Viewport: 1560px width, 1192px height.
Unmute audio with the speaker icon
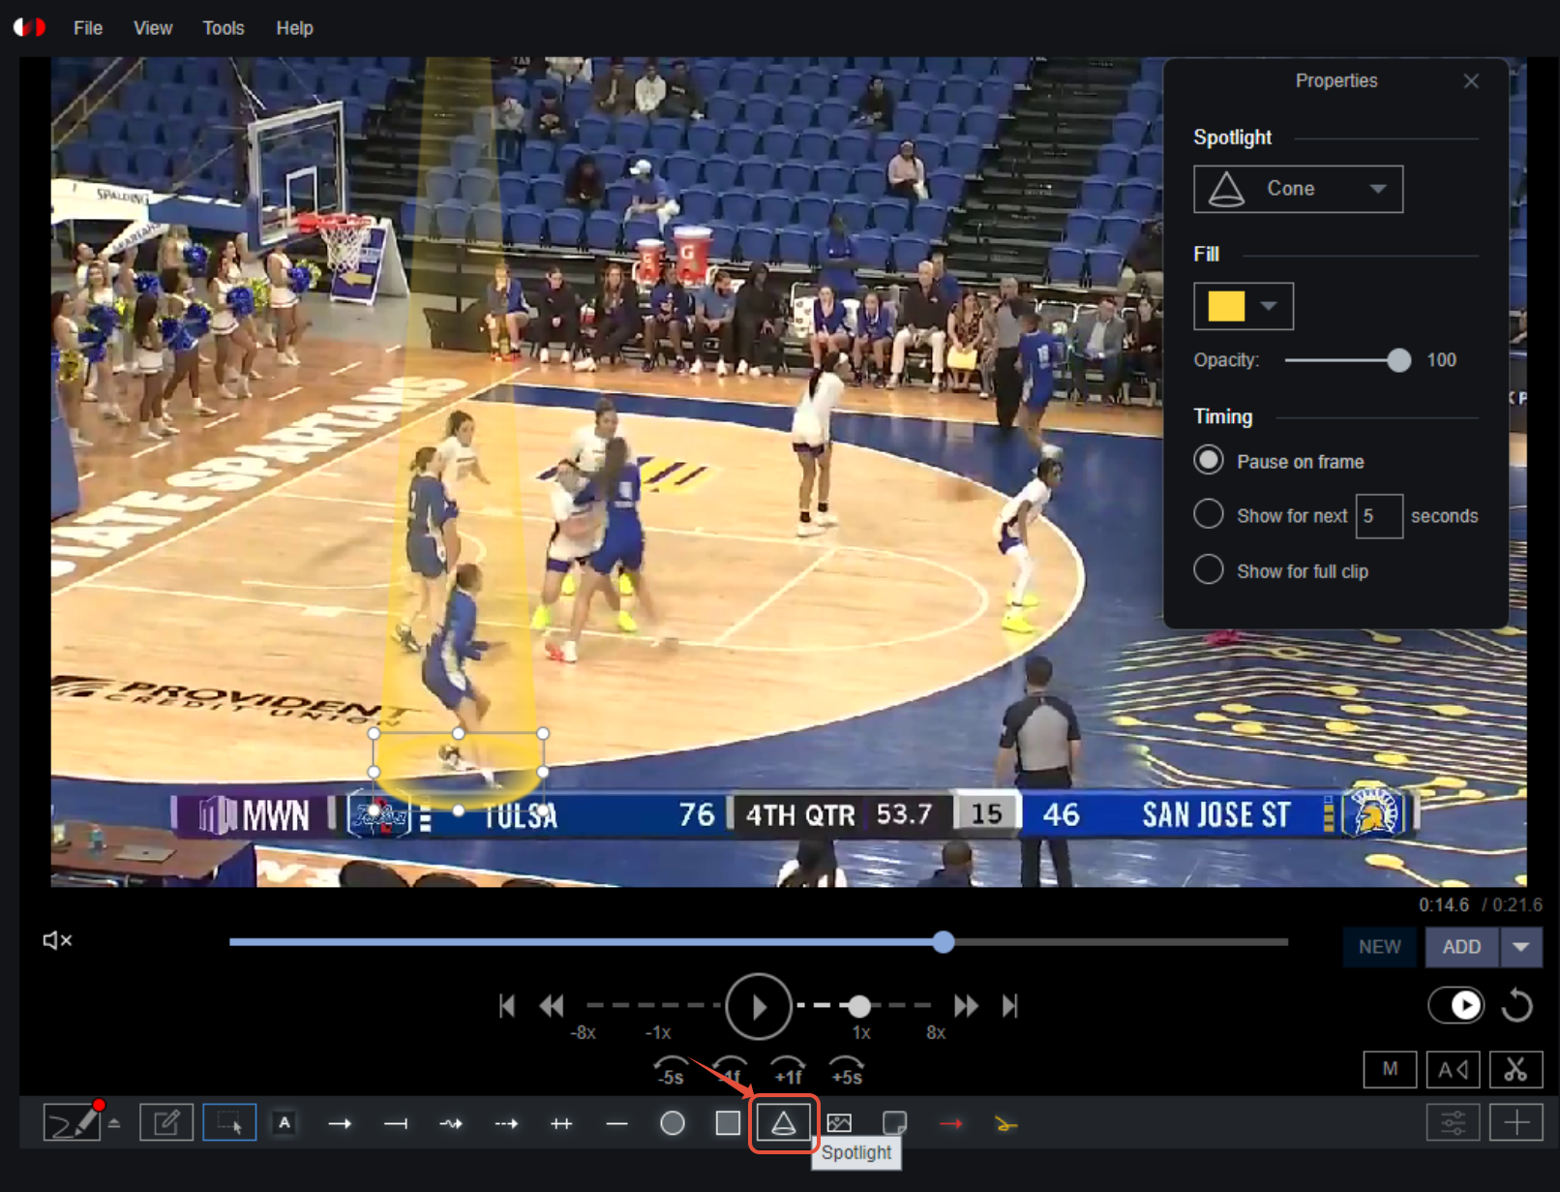click(x=57, y=940)
